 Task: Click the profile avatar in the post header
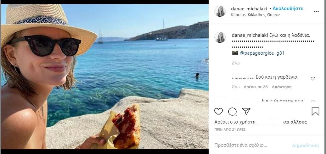[x=220, y=11]
